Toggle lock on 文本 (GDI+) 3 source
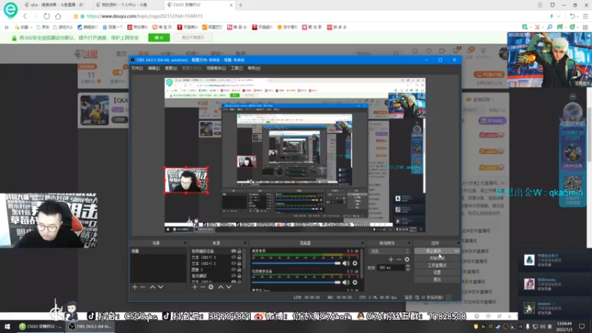 click(239, 257)
